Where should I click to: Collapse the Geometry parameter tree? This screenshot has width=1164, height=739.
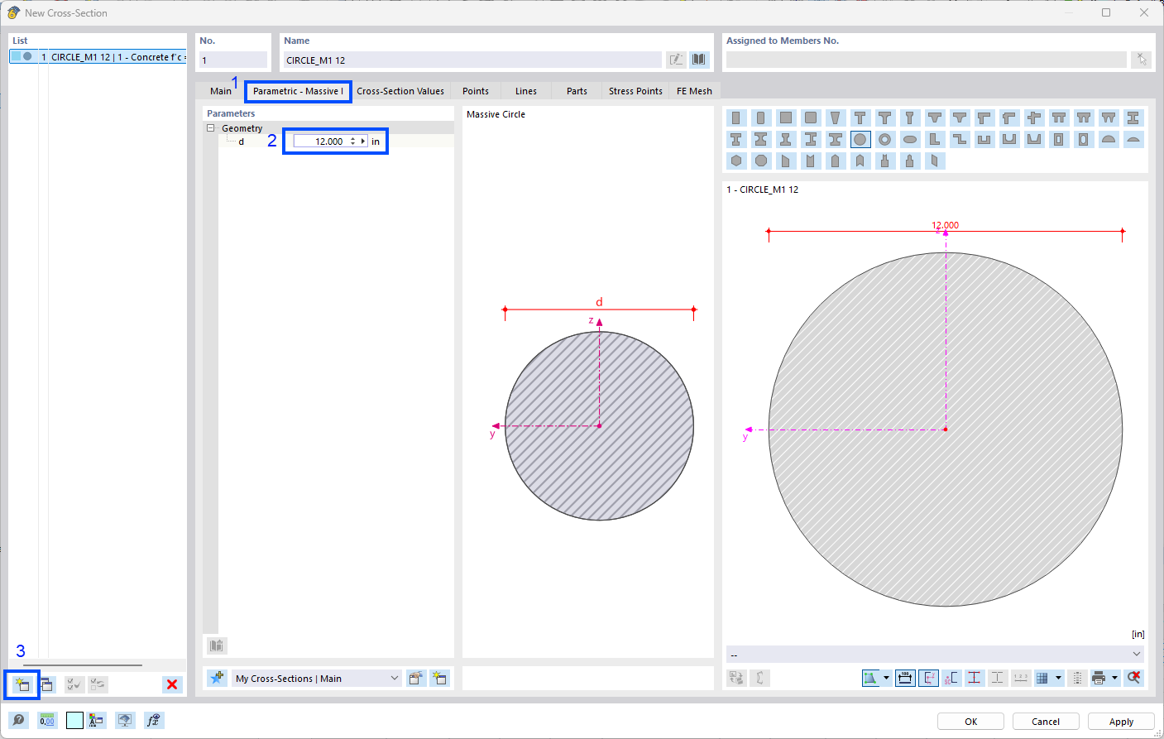click(210, 127)
